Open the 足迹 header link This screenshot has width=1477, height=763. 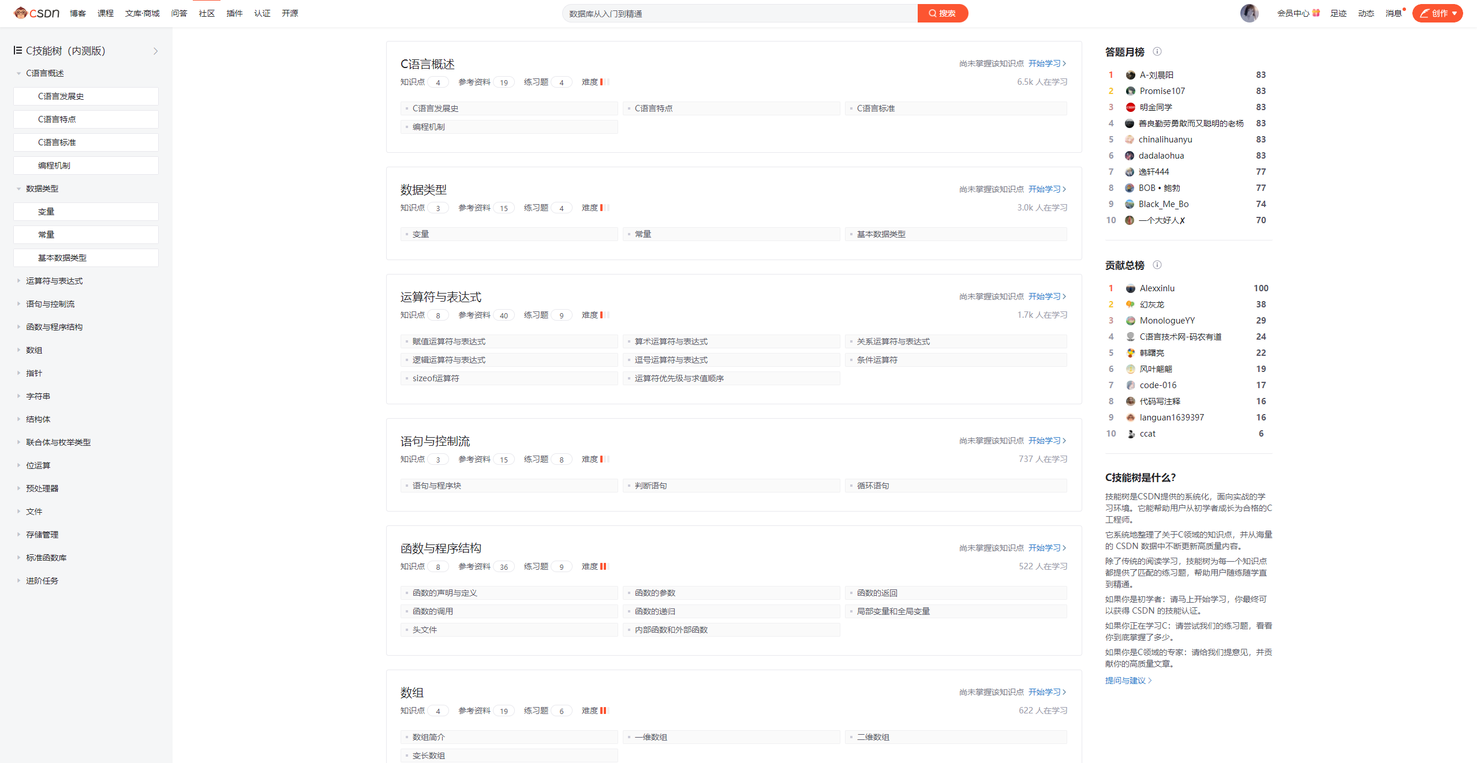pyautogui.click(x=1338, y=13)
